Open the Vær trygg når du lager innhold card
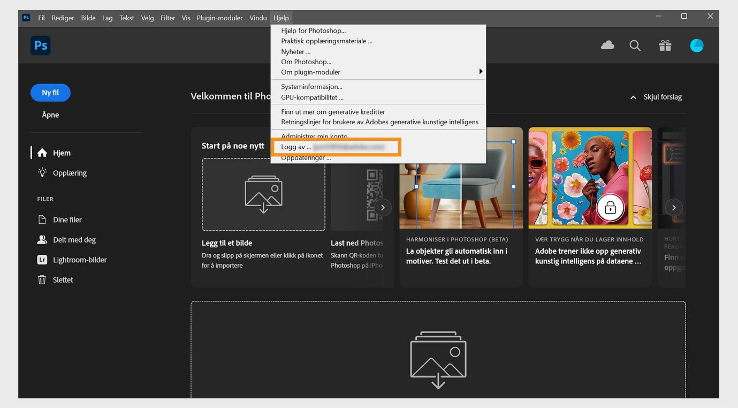738x408 pixels. coord(590,207)
